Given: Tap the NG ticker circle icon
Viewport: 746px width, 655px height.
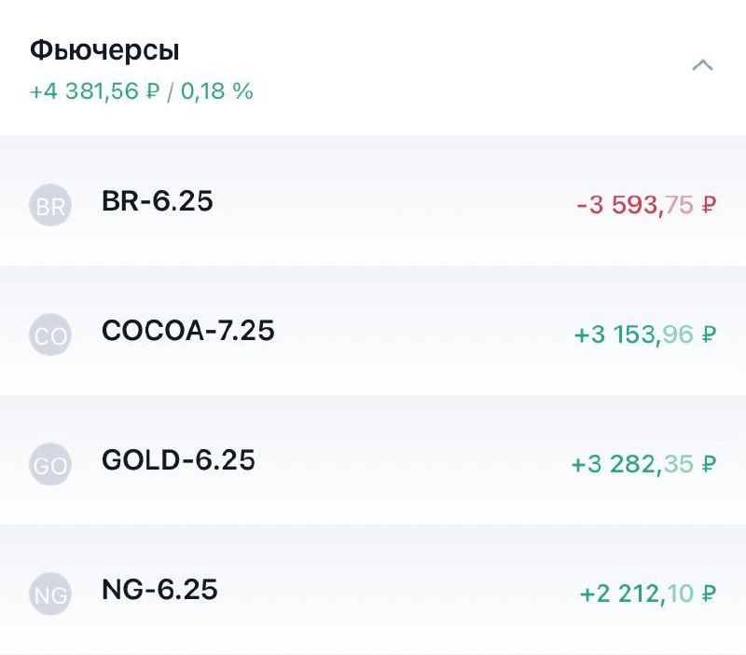Looking at the screenshot, I should click(x=50, y=594).
